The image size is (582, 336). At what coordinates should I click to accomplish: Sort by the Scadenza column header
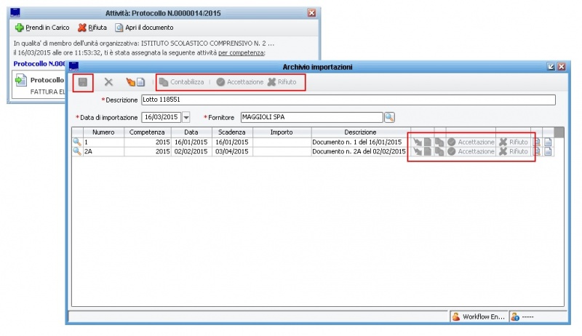click(232, 132)
